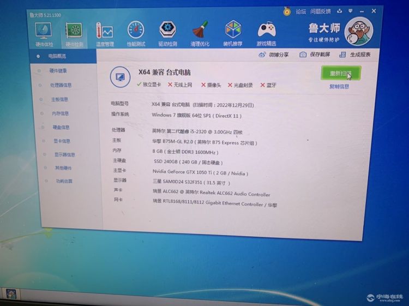
Task: Click the 光盘刻录 status indicator
Action: (x=240, y=85)
